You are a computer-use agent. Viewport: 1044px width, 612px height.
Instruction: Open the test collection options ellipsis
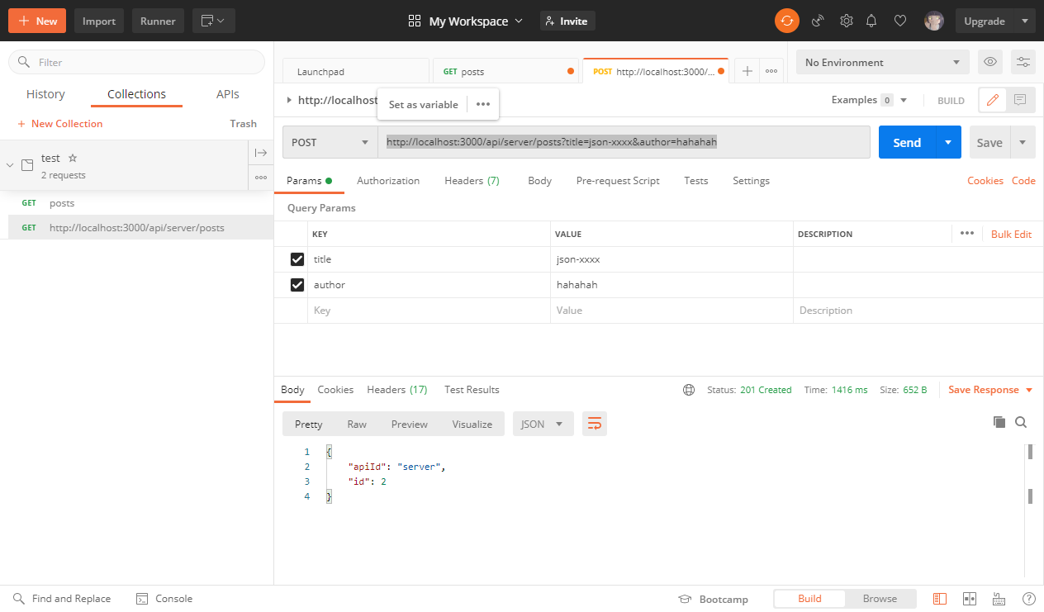click(261, 178)
